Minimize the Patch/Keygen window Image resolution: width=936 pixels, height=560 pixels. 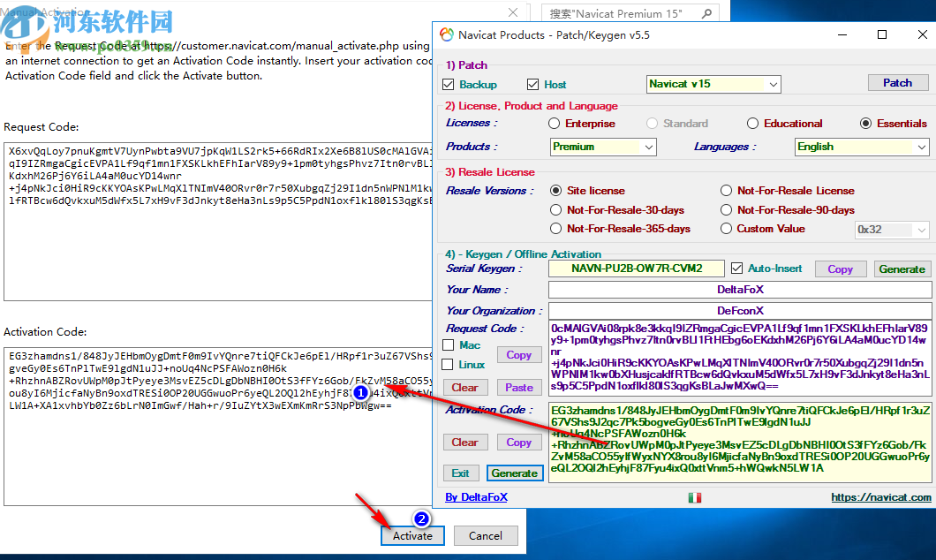click(x=842, y=34)
